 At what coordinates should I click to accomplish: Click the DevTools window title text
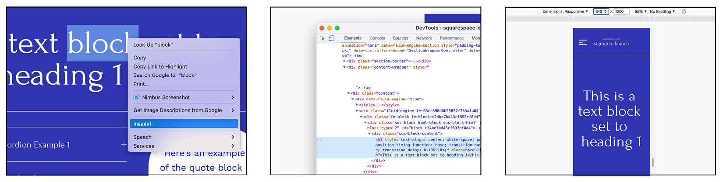448,28
